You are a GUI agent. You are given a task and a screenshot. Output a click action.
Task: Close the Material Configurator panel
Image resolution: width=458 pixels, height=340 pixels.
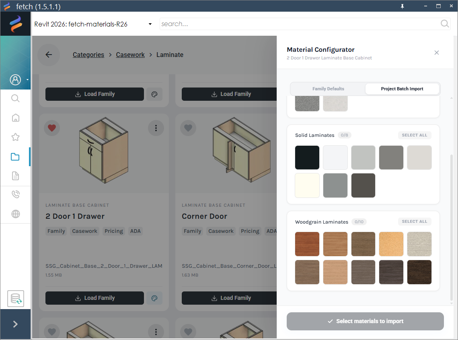(x=437, y=53)
